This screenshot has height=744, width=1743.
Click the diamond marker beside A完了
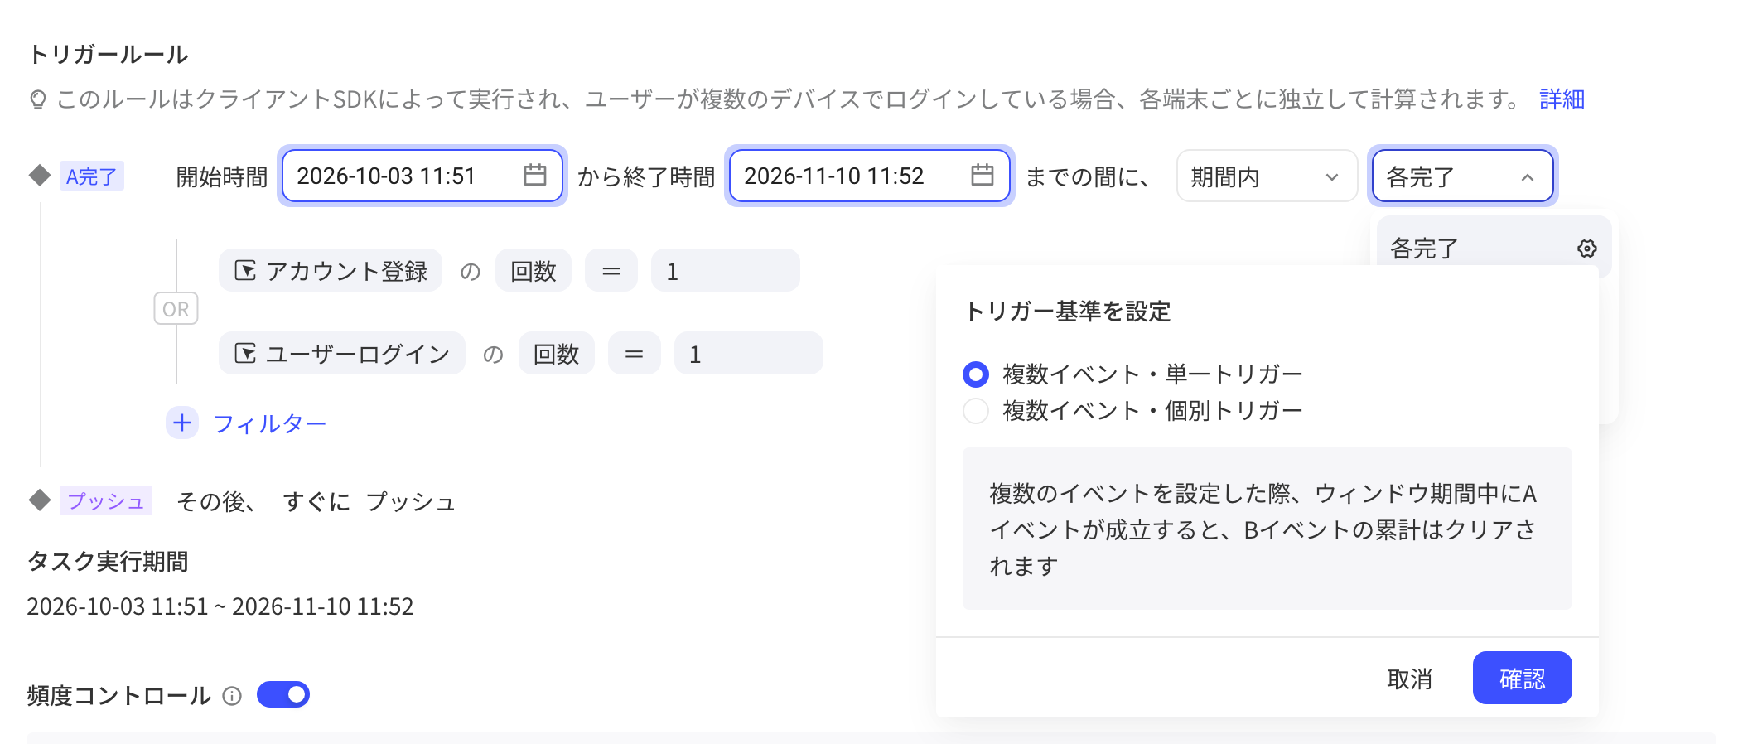click(40, 175)
